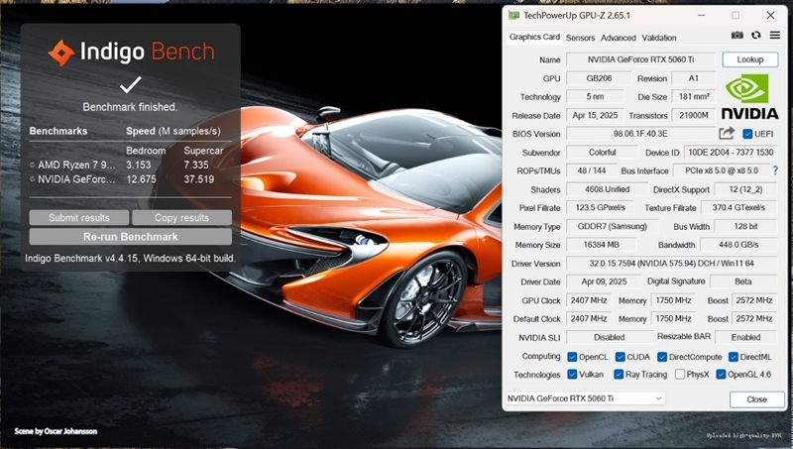Click the DirectX Support 12 (12_2) value

pyautogui.click(x=745, y=189)
